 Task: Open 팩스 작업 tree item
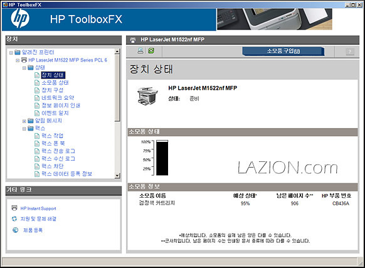[x=53, y=136]
